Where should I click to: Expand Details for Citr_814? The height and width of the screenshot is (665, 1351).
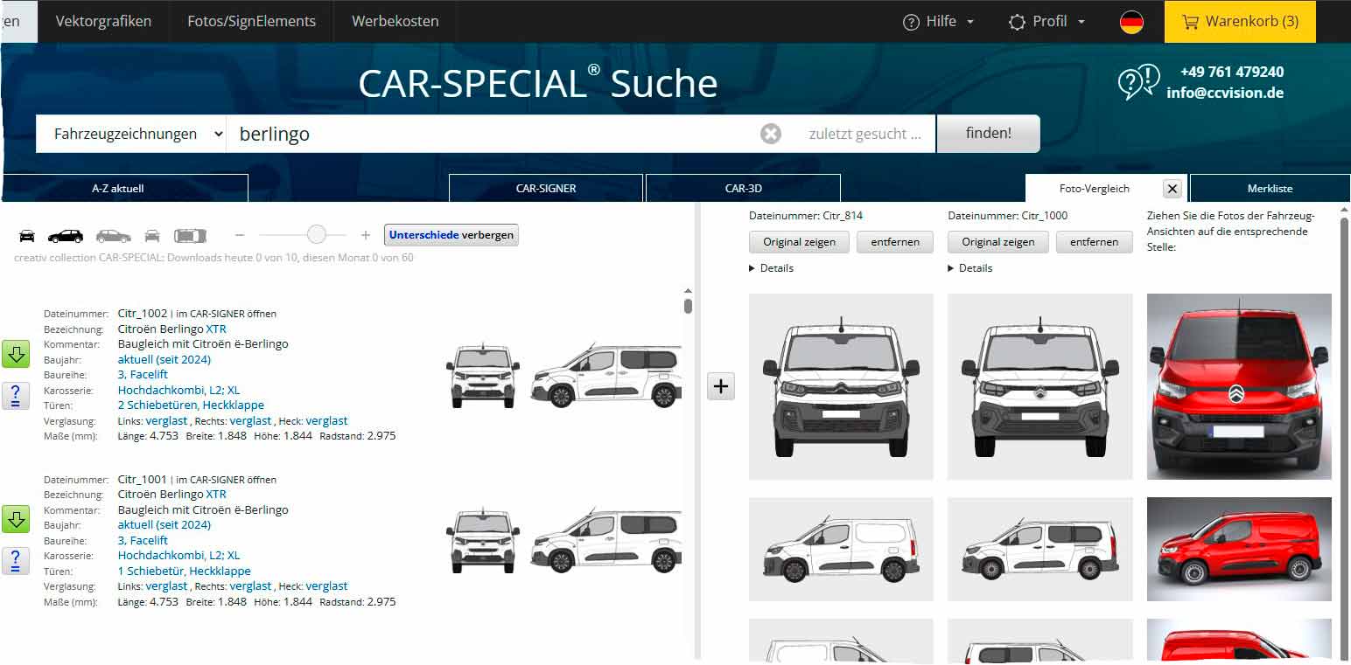(772, 268)
